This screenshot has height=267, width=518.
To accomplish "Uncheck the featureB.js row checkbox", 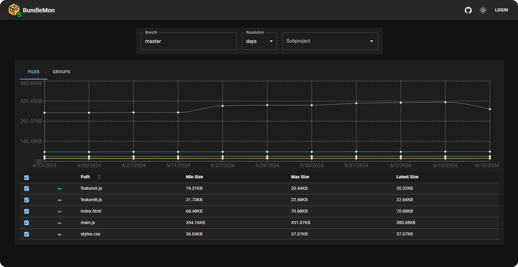I will point(27,200).
